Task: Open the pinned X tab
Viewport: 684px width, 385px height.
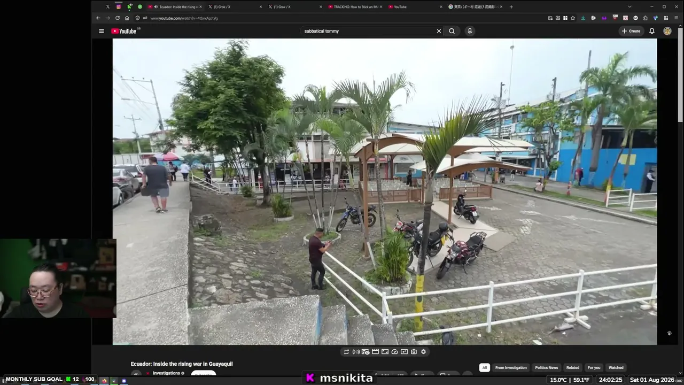Action: point(107,7)
